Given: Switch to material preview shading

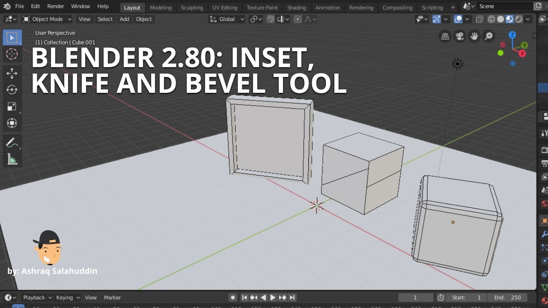Looking at the screenshot, I should (509, 19).
